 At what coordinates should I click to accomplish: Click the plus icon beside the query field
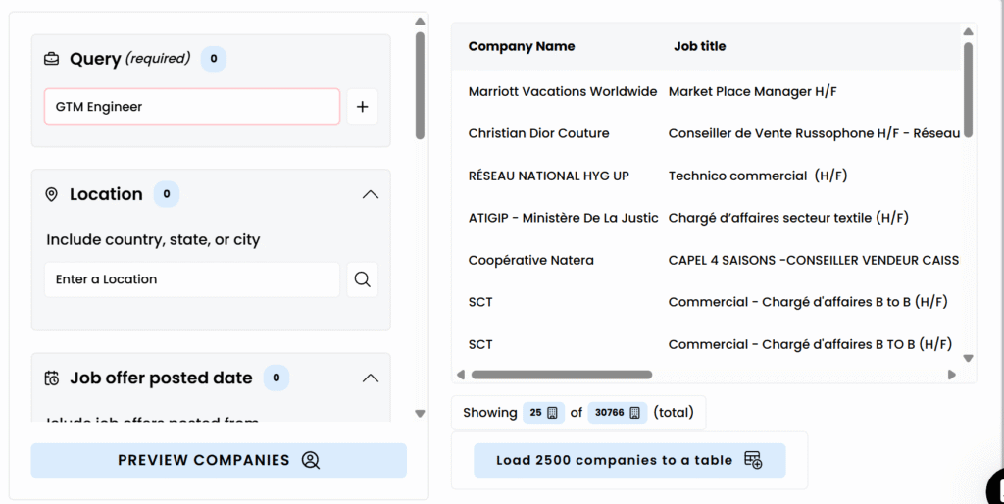tap(362, 107)
